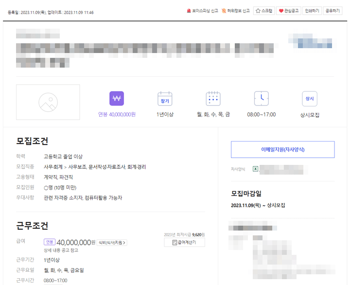350x285 pixels.
Task: Print the posting with 인쇄하기
Action: tap(312, 11)
